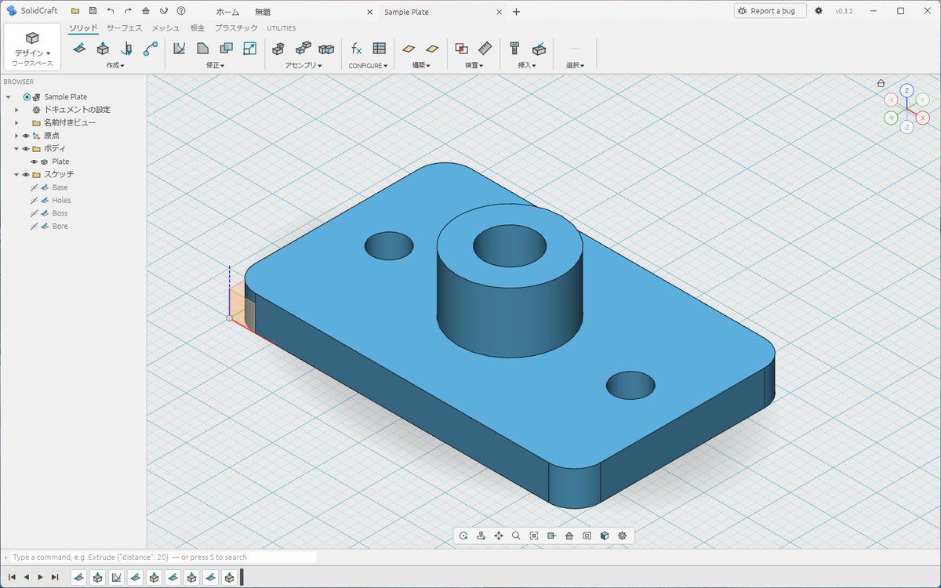The height and width of the screenshot is (588, 941).
Task: Collapse the ボディ folder
Action: click(x=16, y=149)
